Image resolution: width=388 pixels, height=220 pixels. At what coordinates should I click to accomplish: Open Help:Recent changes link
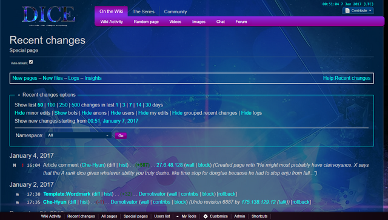pyautogui.click(x=347, y=78)
